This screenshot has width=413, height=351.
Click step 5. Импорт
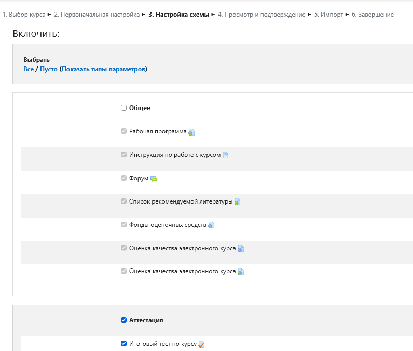tap(329, 15)
